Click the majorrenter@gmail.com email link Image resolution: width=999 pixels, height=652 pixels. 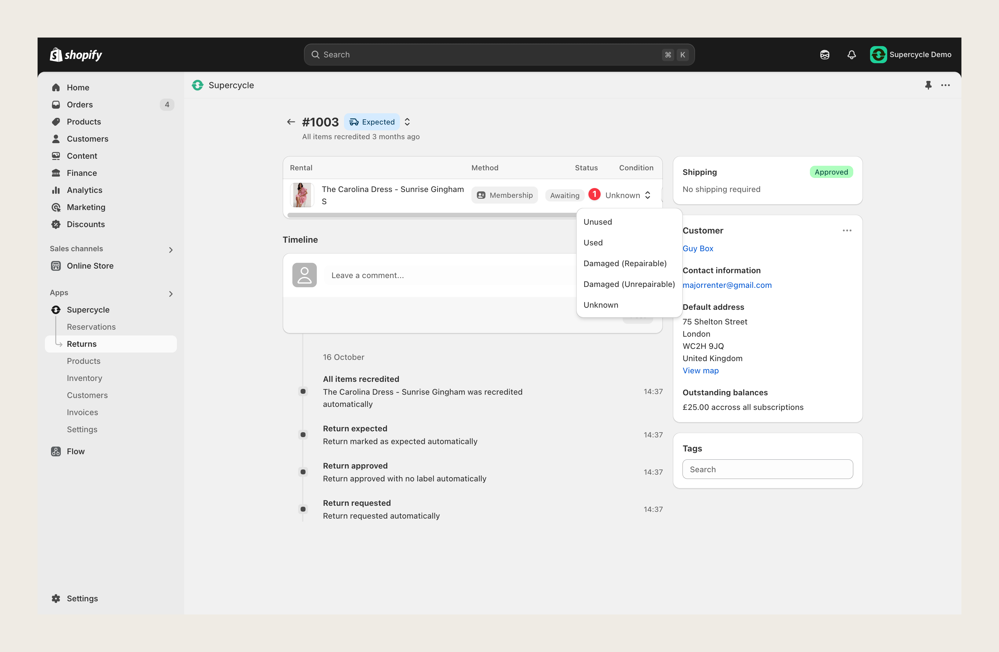point(727,285)
